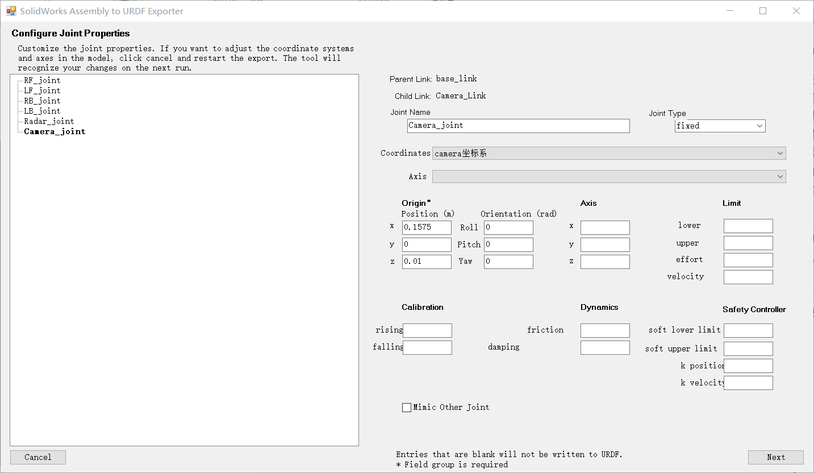This screenshot has width=814, height=473.
Task: Pick Radar_joint from the tree
Action: coord(49,122)
